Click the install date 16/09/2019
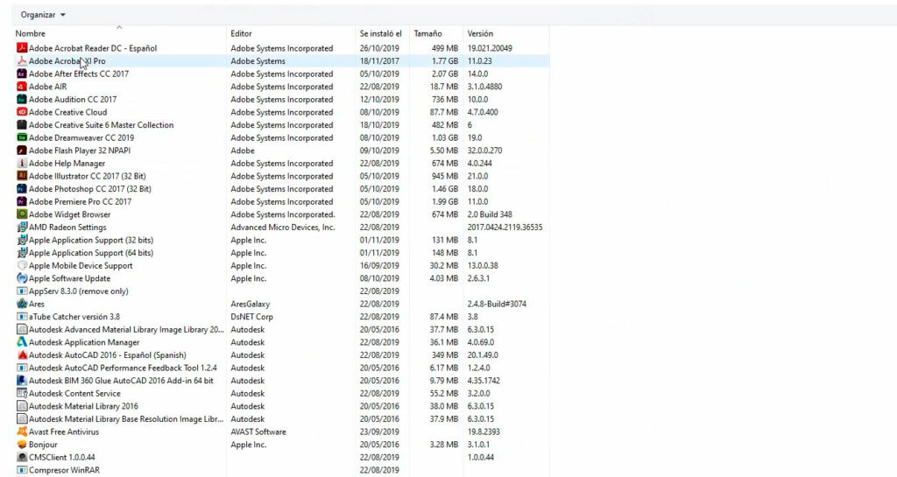 coord(379,266)
